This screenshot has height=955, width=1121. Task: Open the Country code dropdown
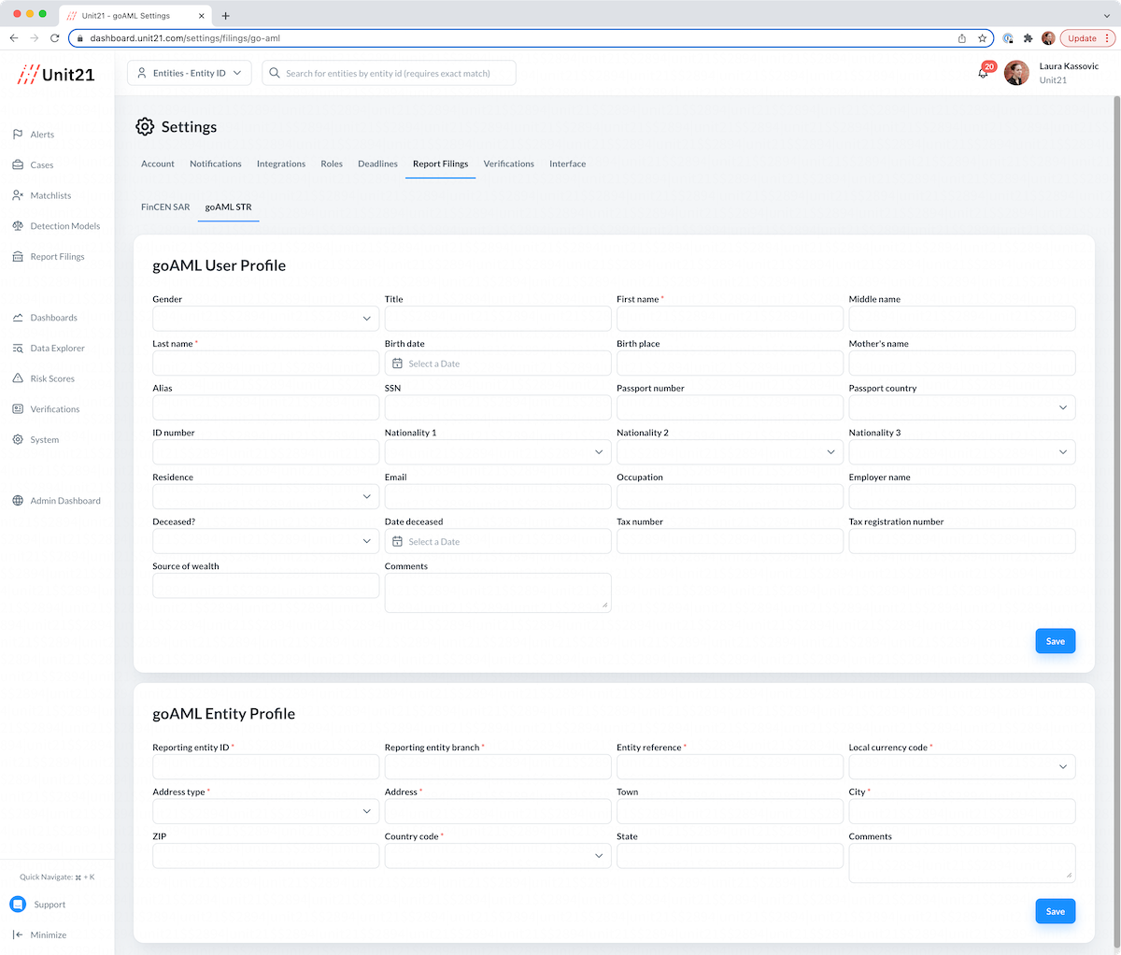click(x=498, y=856)
